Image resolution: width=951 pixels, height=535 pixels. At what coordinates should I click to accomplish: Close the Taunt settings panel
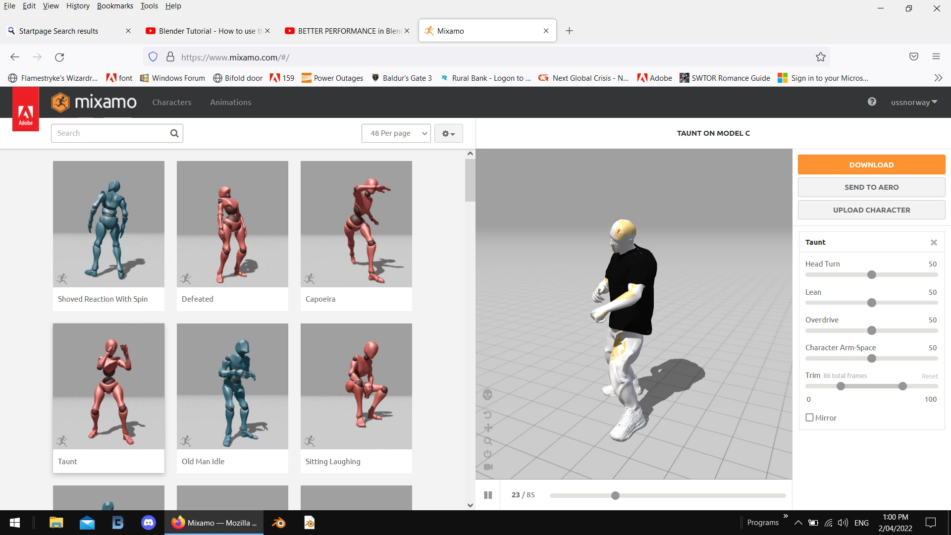(934, 242)
